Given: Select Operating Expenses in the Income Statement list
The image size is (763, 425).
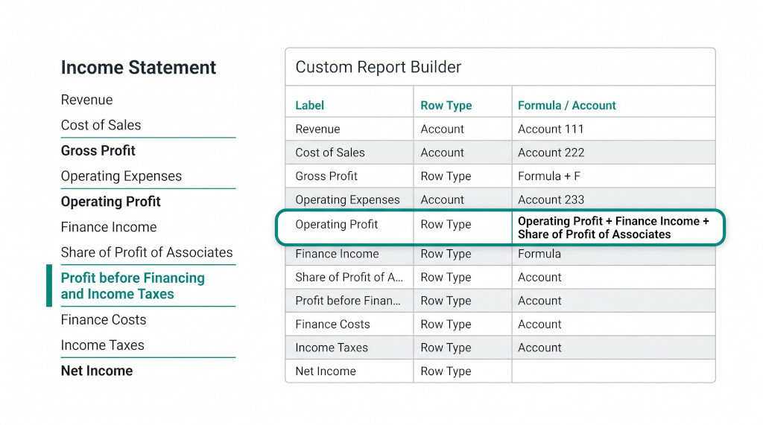Looking at the screenshot, I should (121, 176).
